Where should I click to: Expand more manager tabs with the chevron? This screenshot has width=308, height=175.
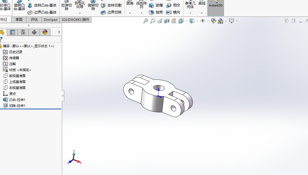pos(59,32)
